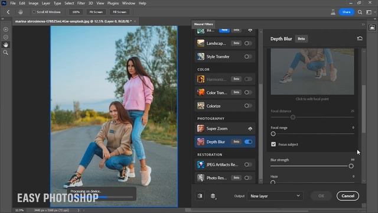Enable the Style Transfer toggle
Viewport: 378px width, 213px height.
tap(247, 57)
